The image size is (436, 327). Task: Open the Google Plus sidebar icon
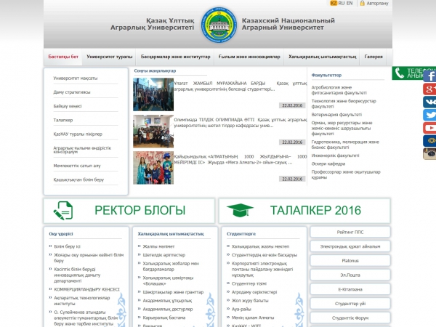(429, 89)
